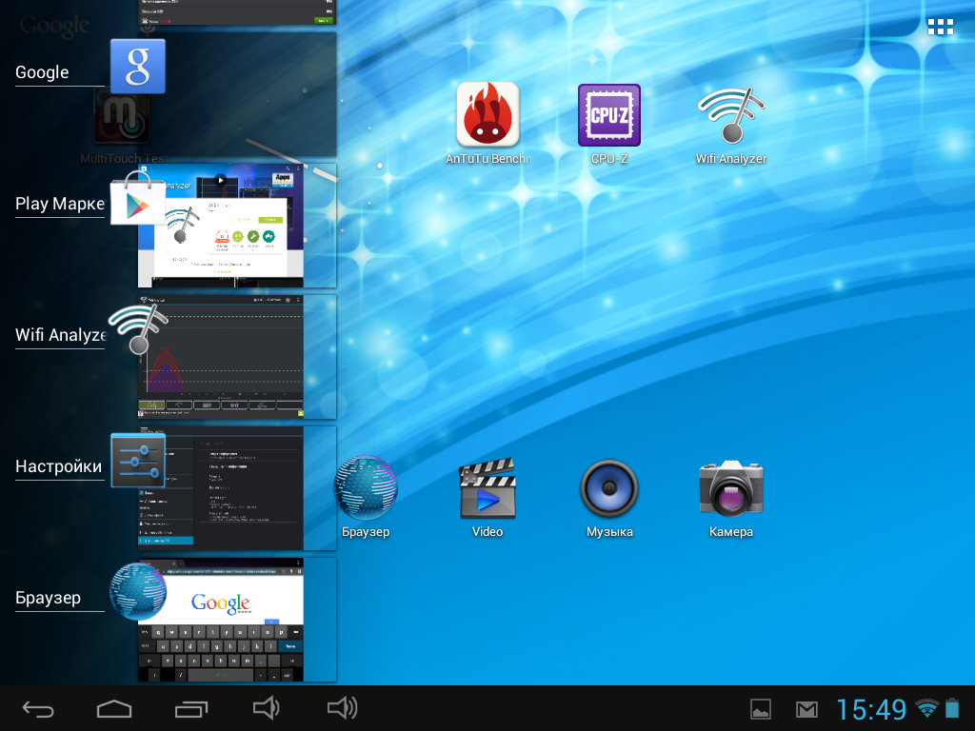975x731 pixels.
Task: Toggle the Recent apps button
Action: [190, 708]
